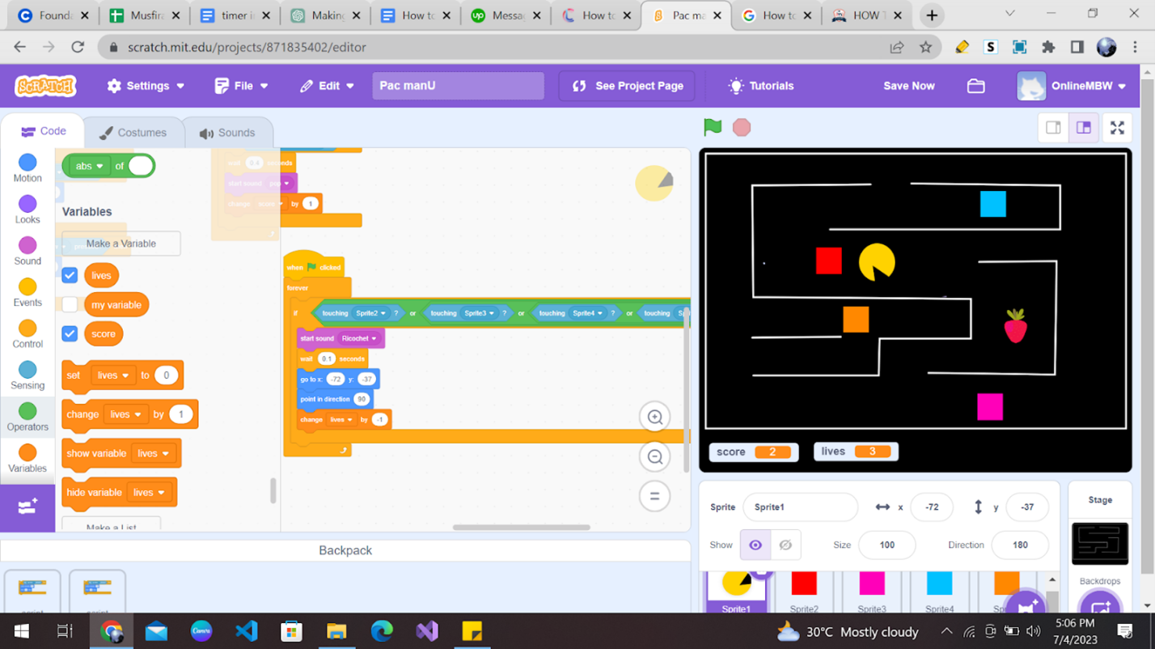Viewport: 1155px width, 649px height.
Task: Open Tutorials
Action: (x=760, y=86)
